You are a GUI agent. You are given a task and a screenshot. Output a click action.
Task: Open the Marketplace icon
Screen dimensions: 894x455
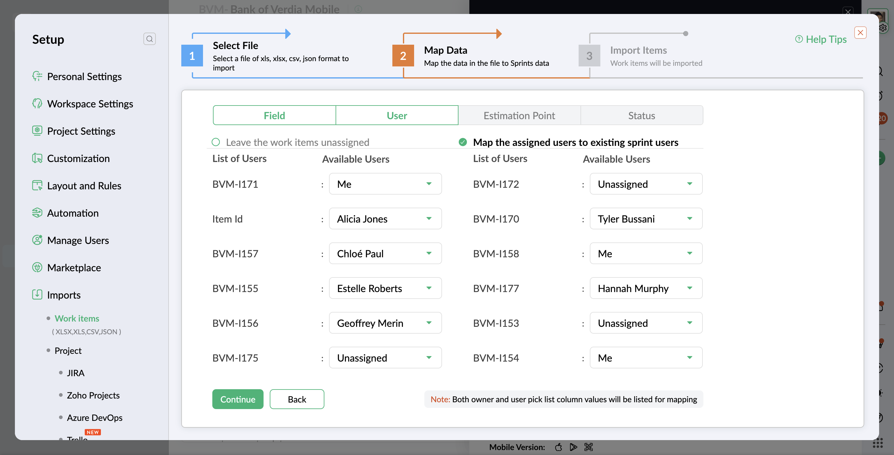point(37,267)
